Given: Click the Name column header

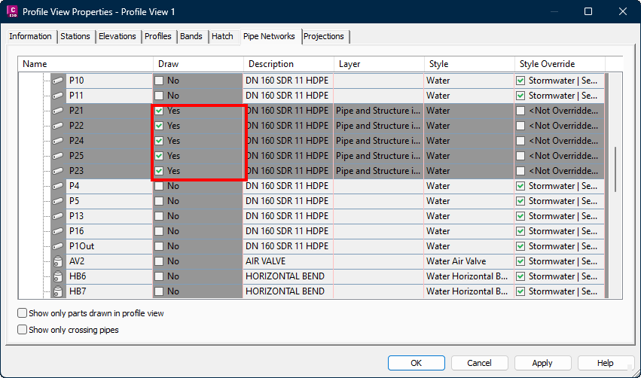Looking at the screenshot, I should tap(85, 64).
